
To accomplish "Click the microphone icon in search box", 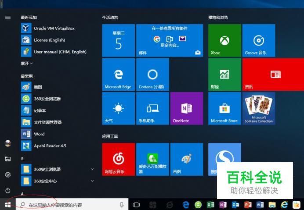I will (122, 205).
